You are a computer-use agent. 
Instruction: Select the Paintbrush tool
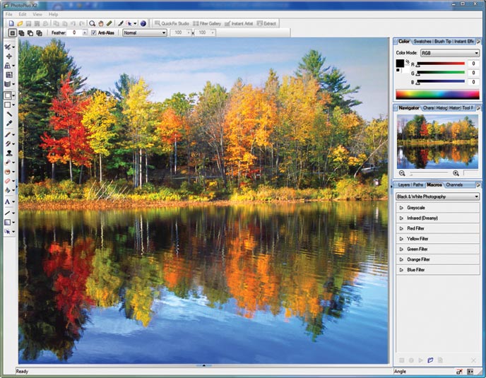8,134
